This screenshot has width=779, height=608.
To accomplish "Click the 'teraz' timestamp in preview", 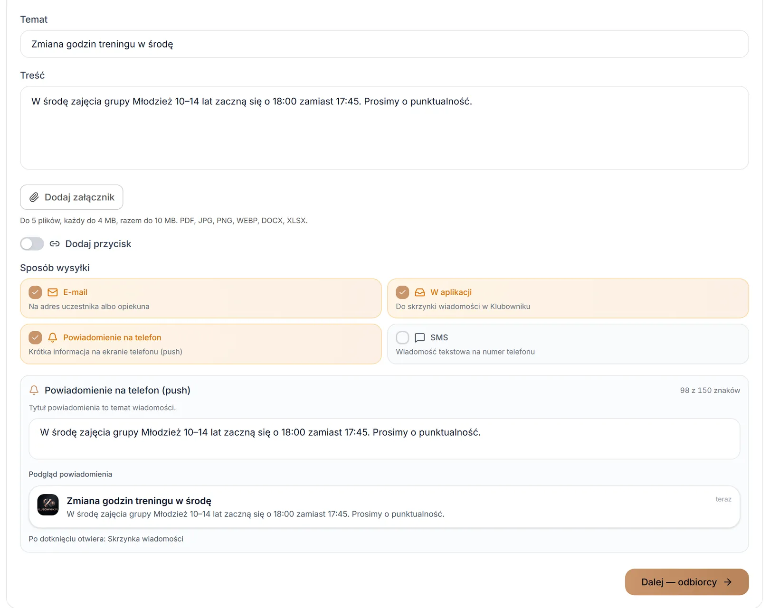I will pyautogui.click(x=723, y=499).
